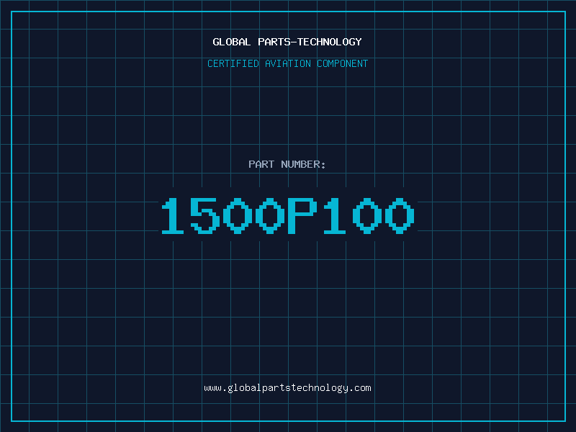576x432 pixels.
Task: Select the part number 1500P100
Action: pos(288,215)
